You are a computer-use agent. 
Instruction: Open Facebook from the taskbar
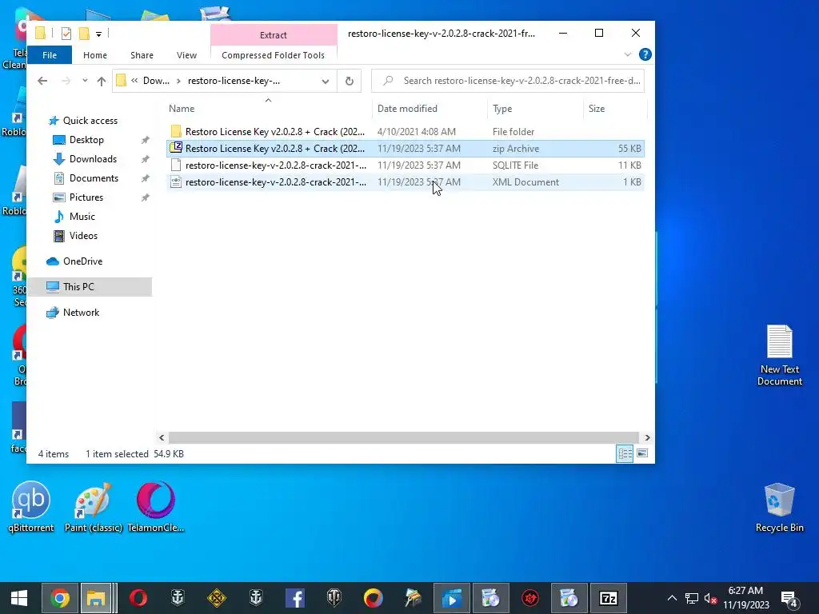point(295,598)
